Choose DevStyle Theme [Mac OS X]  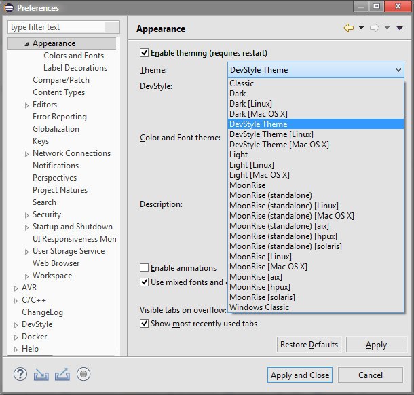(316, 145)
